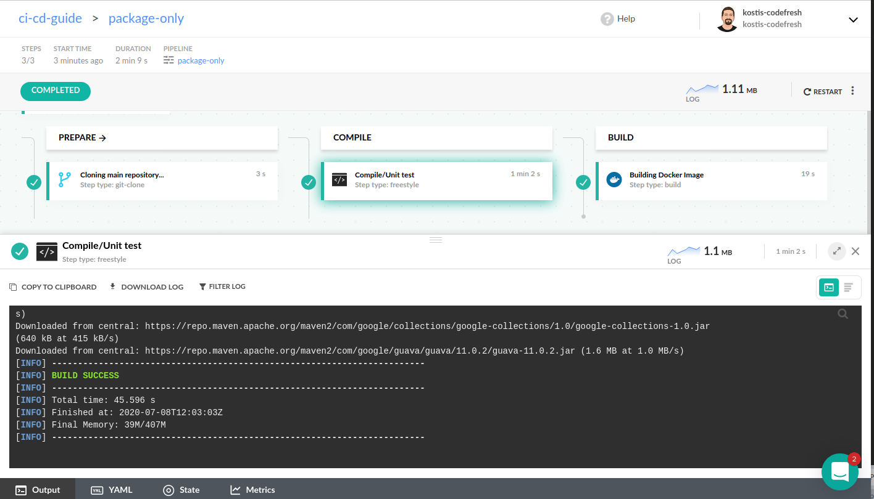This screenshot has width=874, height=499.
Task: Click the Docker whale build icon
Action: (614, 180)
